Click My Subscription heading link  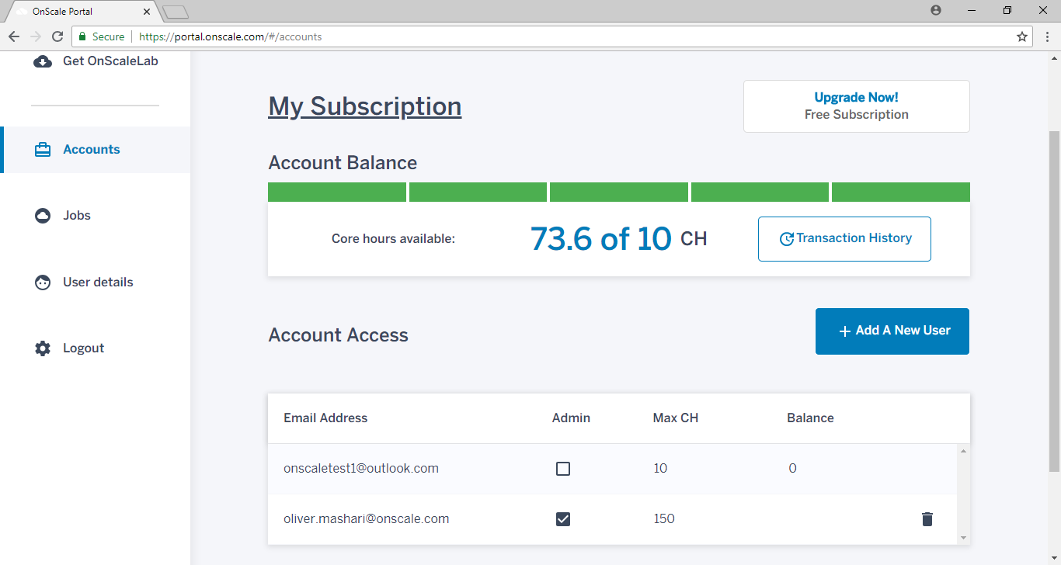pyautogui.click(x=365, y=106)
